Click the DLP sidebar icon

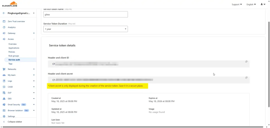coord(4,93)
